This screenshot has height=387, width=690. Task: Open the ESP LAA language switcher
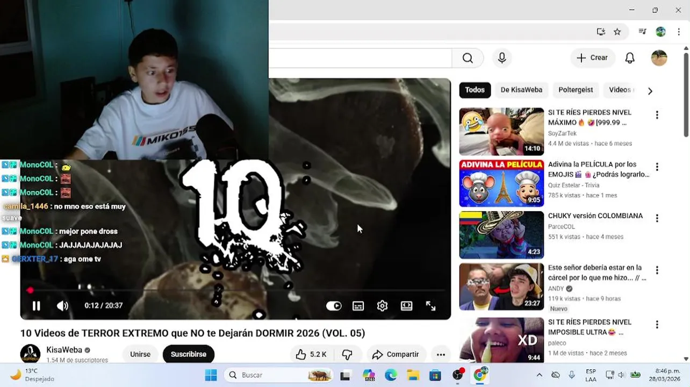[x=591, y=375]
